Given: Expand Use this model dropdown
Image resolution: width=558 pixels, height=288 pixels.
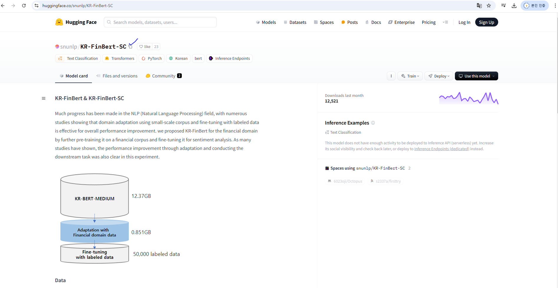Looking at the screenshot, I should 476,76.
